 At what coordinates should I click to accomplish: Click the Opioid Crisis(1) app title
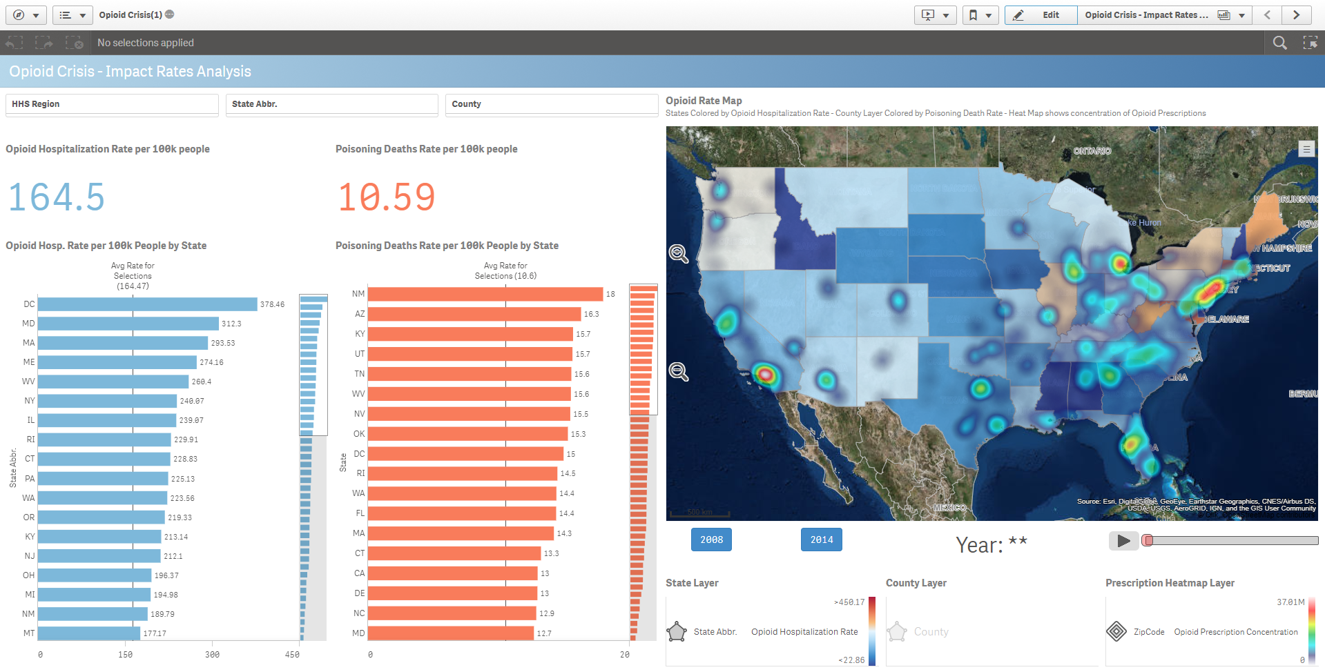coord(130,14)
